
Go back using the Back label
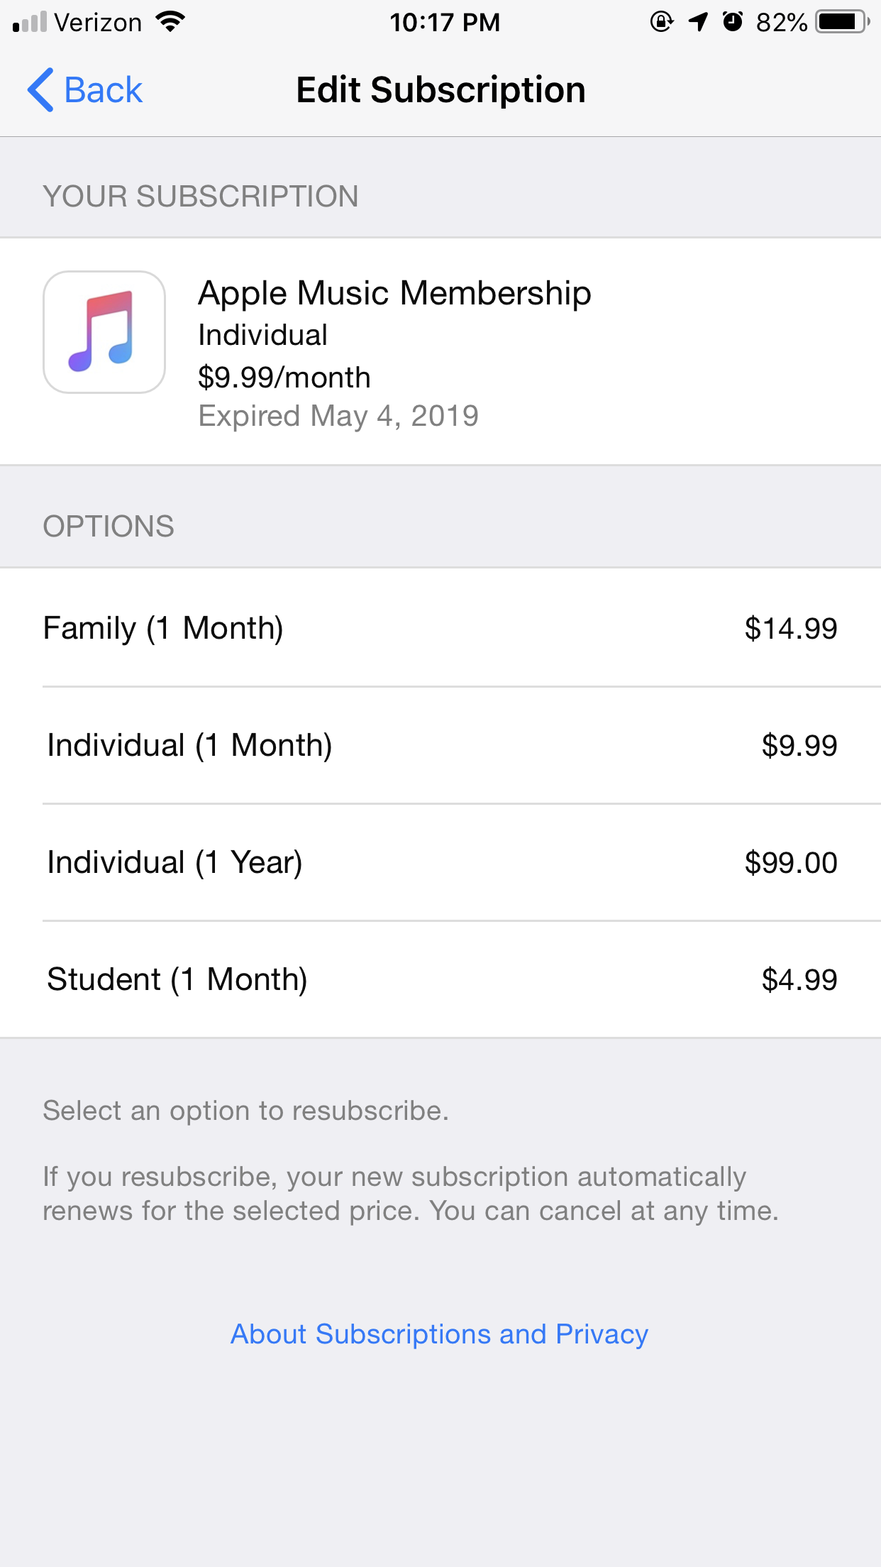(104, 90)
